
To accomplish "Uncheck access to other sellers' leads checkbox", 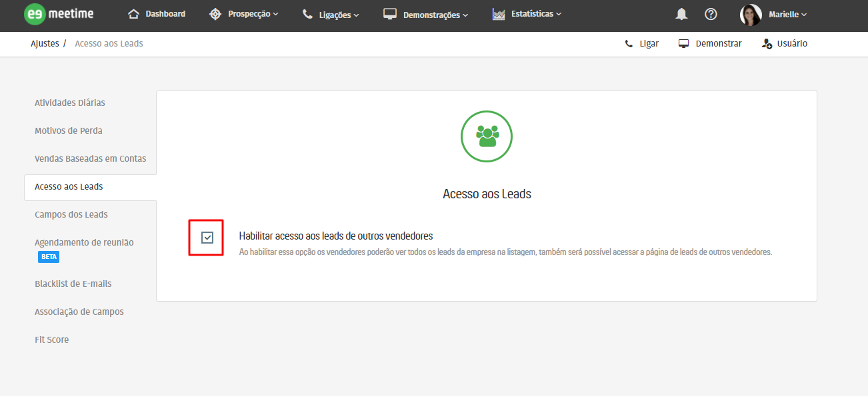I will click(207, 238).
